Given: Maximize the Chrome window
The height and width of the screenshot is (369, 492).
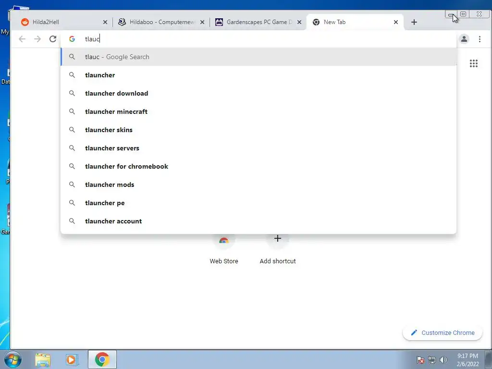Looking at the screenshot, I should 463,14.
